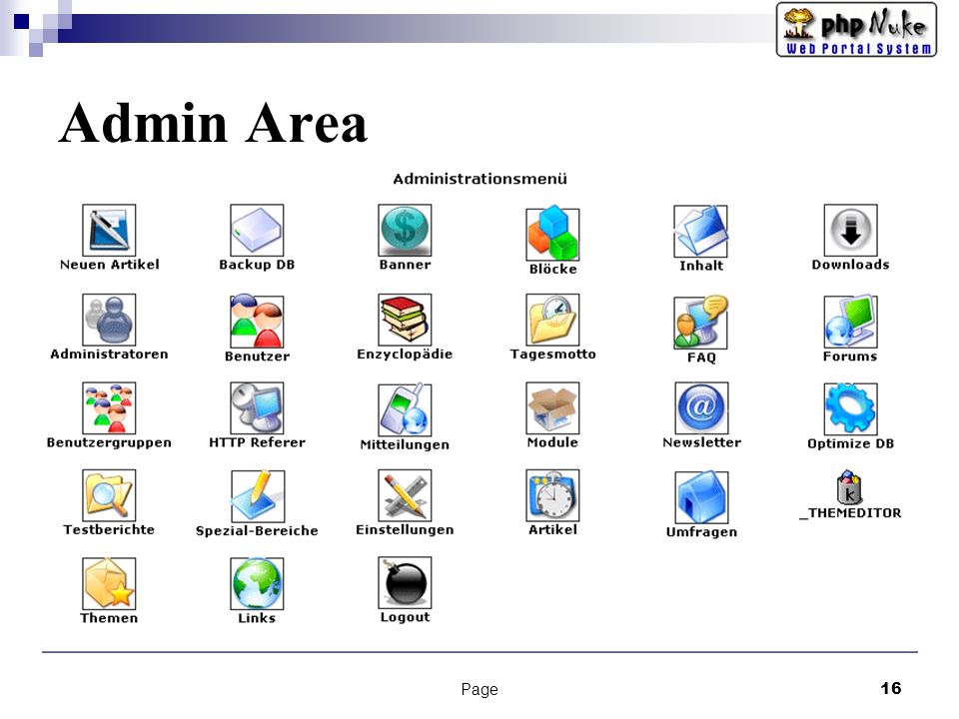Click the Spezial-Bereiche pencil icon

pyautogui.click(x=258, y=496)
